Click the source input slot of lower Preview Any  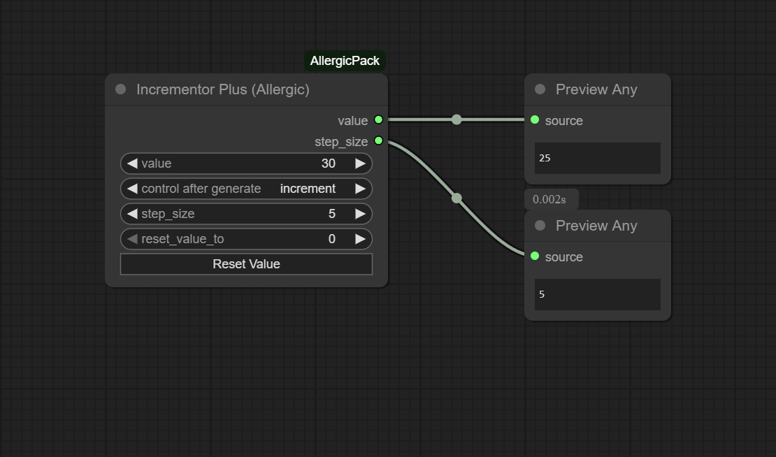point(535,256)
